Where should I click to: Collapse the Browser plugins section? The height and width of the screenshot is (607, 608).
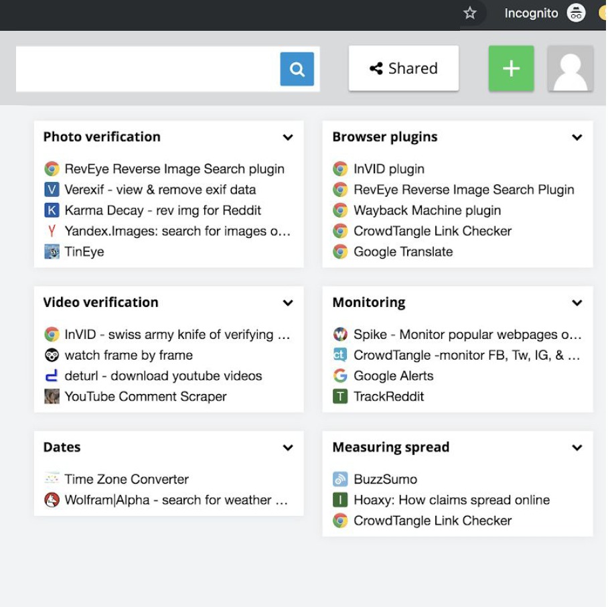577,137
